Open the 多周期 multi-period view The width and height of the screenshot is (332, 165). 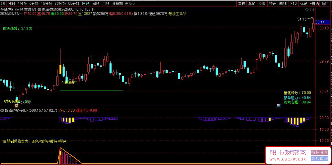(117, 3)
